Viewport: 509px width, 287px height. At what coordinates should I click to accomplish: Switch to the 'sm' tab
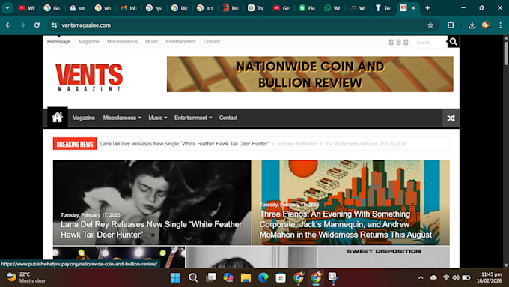[x=78, y=8]
